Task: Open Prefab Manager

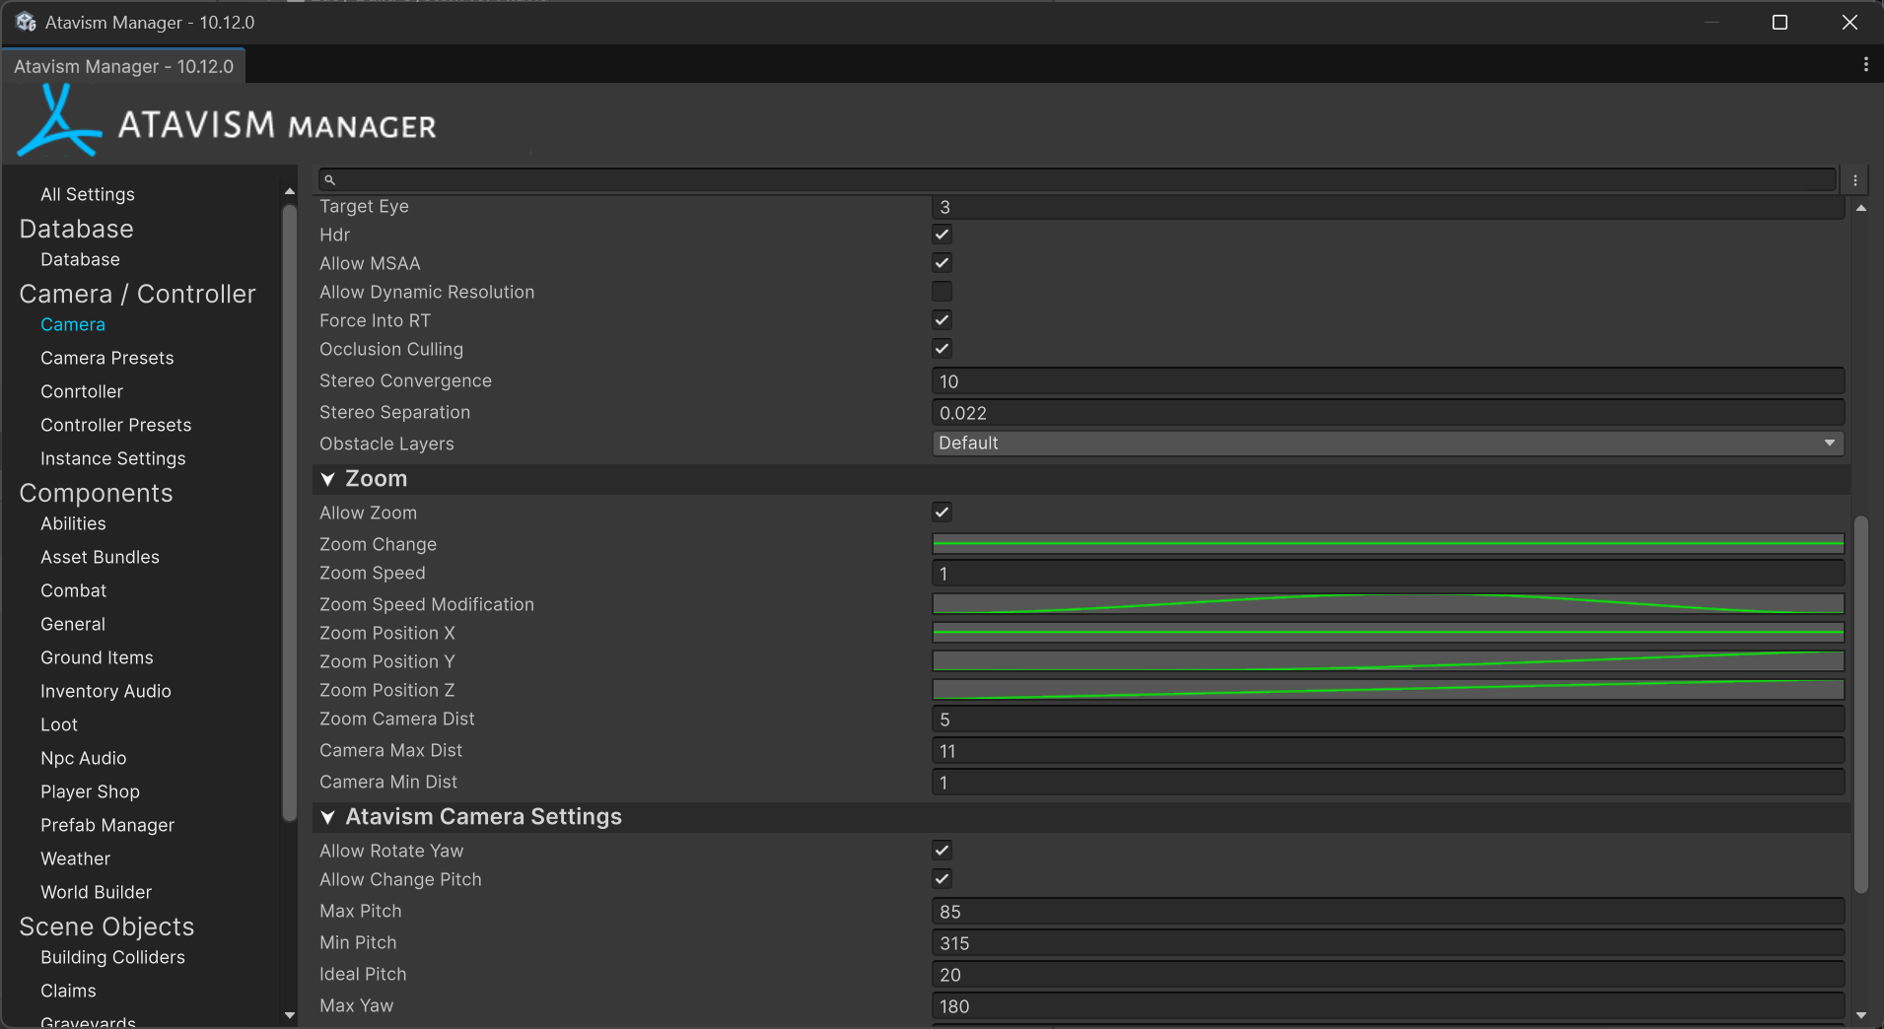Action: click(x=107, y=825)
